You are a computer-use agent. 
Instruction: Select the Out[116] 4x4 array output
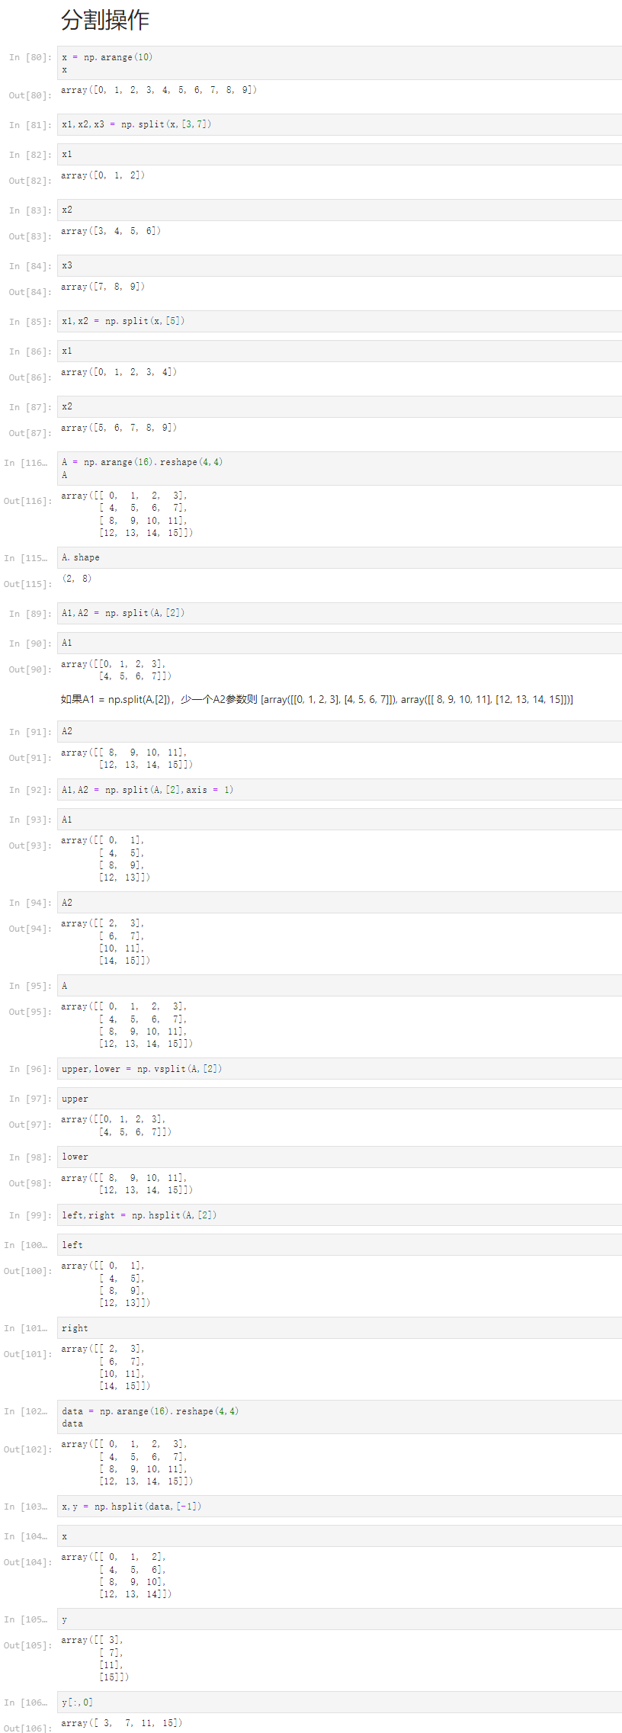127,515
